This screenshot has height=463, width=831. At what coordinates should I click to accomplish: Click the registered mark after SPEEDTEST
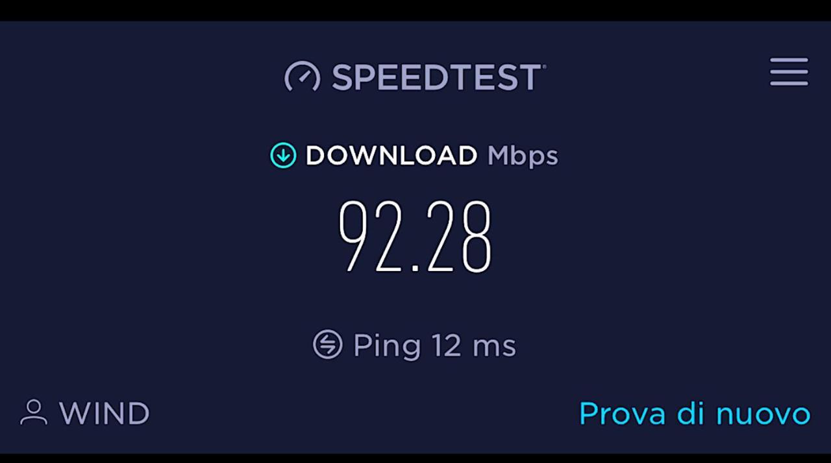pos(544,66)
